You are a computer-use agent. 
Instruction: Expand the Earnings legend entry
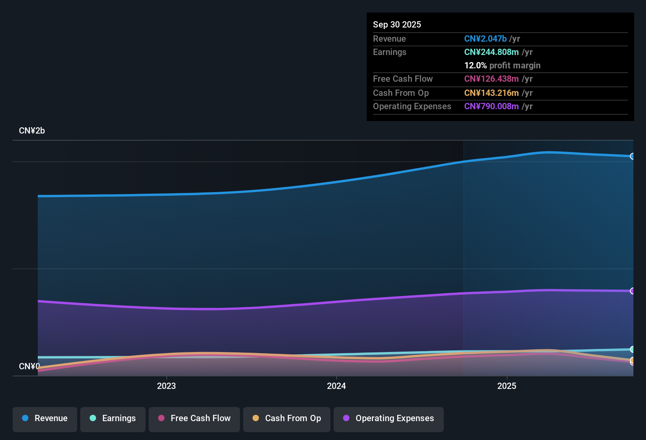[113, 419]
